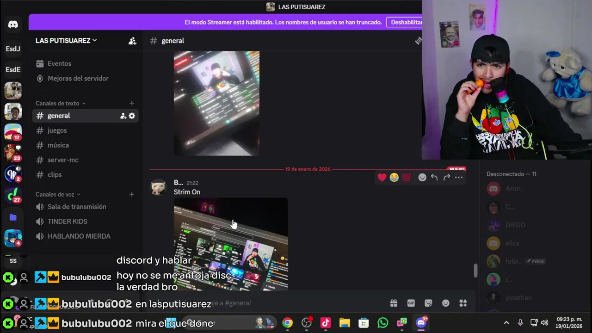
Task: Open server icon with 17 notifications
Action: pos(13,132)
